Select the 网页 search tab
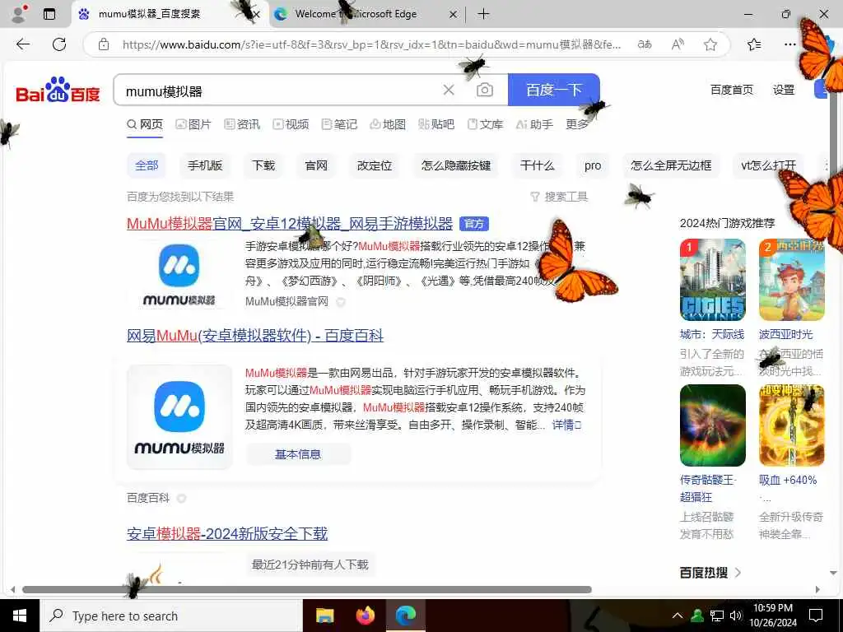This screenshot has width=843, height=632. (x=145, y=125)
